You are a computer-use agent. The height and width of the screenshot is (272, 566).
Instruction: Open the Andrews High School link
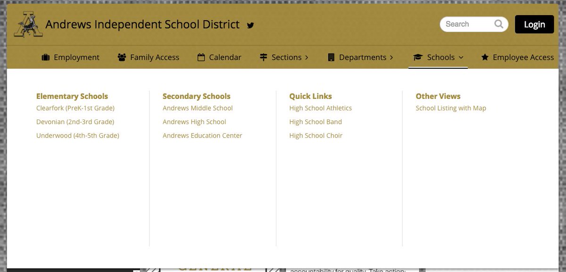[x=194, y=121]
